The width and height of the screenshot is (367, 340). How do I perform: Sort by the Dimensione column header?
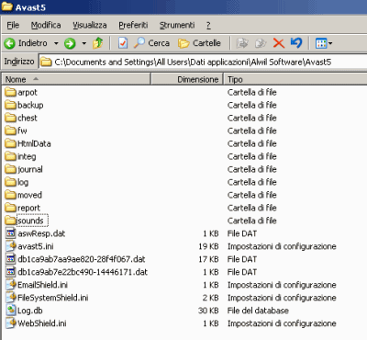(x=187, y=79)
